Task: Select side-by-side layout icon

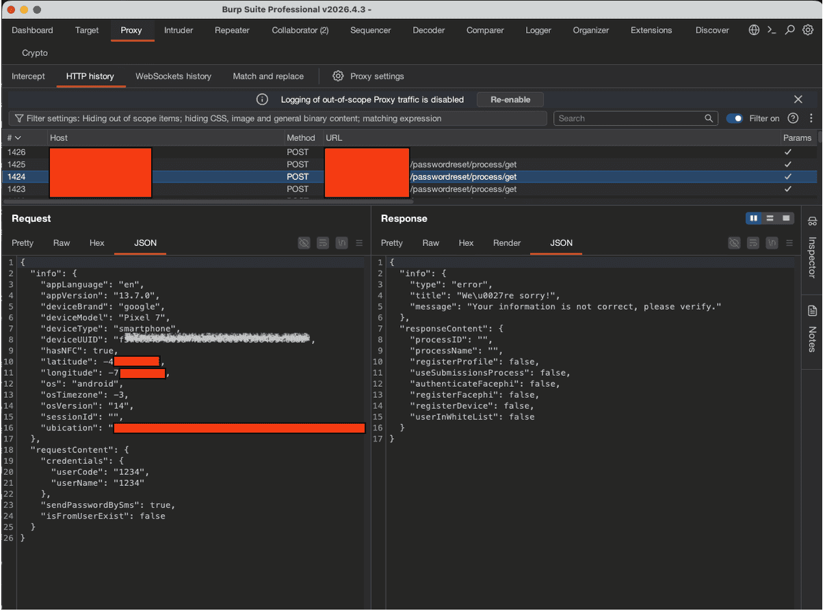Action: pyautogui.click(x=754, y=218)
